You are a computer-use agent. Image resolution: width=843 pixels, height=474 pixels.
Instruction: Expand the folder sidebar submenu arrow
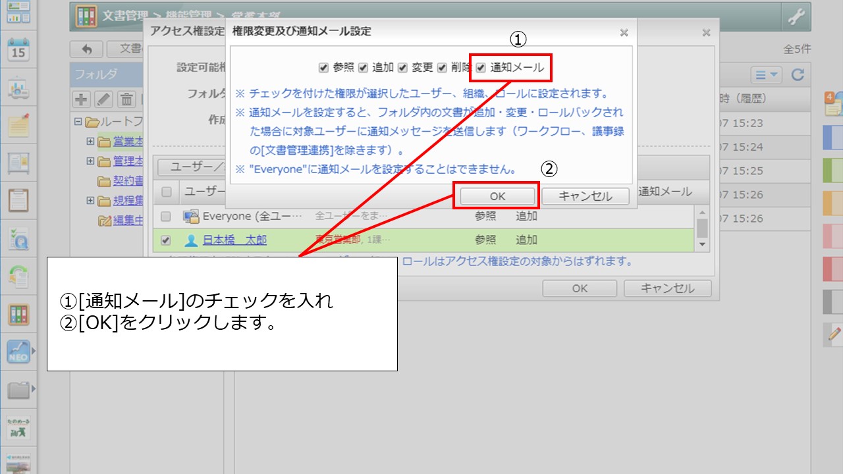34,389
